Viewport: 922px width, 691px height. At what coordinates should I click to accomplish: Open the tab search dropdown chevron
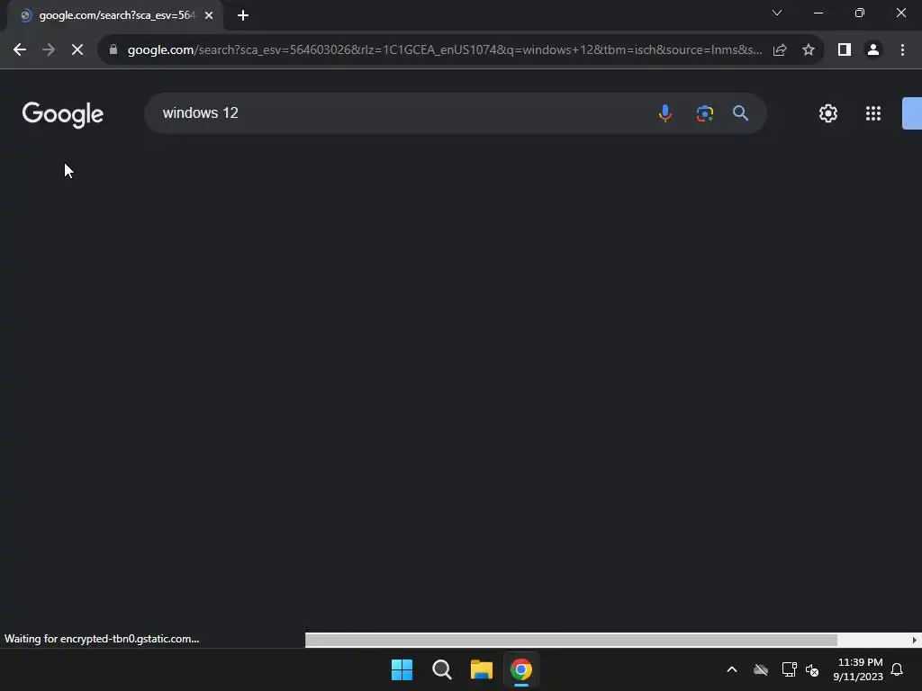tap(777, 13)
